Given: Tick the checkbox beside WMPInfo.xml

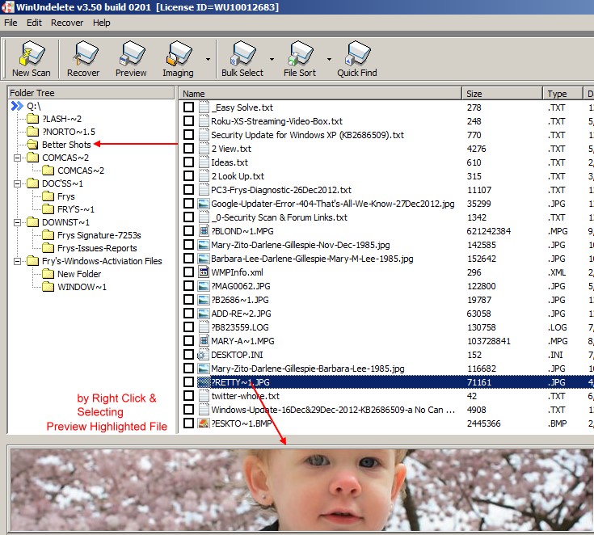Looking at the screenshot, I should point(188,272).
